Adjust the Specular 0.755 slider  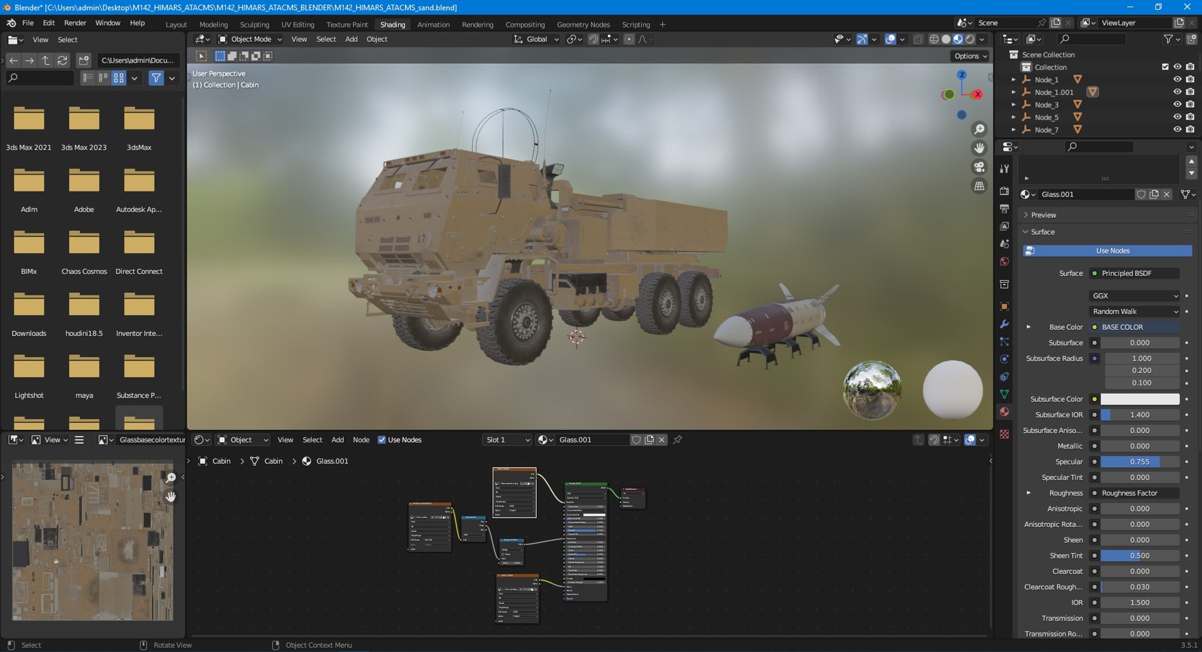1140,462
